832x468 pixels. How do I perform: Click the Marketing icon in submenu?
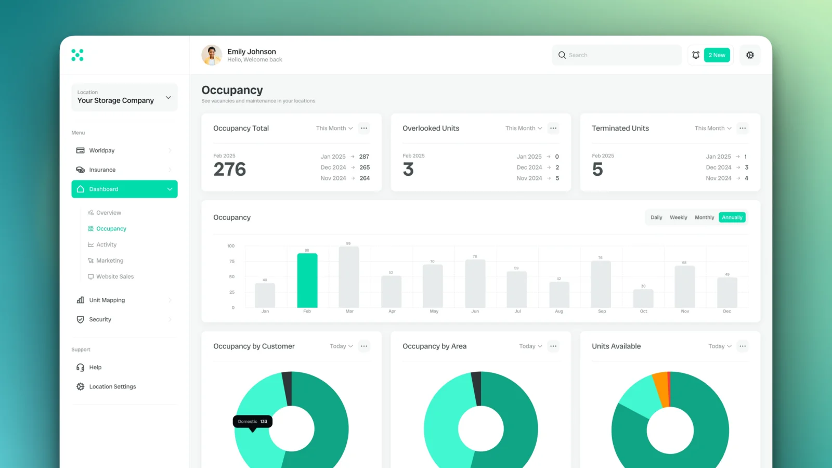coord(91,261)
